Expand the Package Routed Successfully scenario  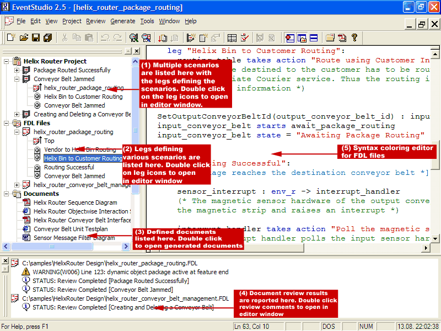(17, 70)
